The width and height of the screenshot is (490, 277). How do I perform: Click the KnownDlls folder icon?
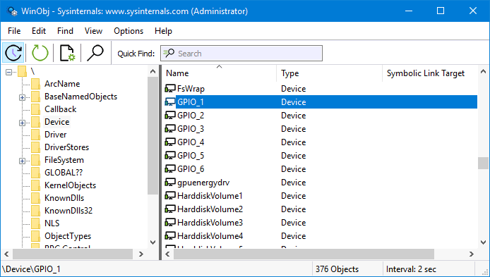point(35,198)
